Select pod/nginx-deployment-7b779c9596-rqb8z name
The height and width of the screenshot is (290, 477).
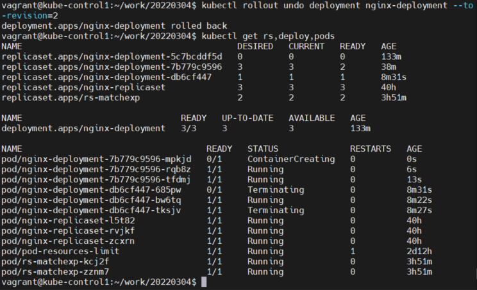tap(96, 170)
